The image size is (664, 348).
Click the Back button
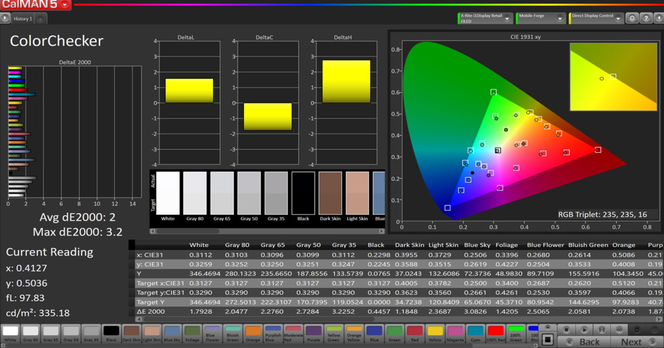tap(584, 342)
